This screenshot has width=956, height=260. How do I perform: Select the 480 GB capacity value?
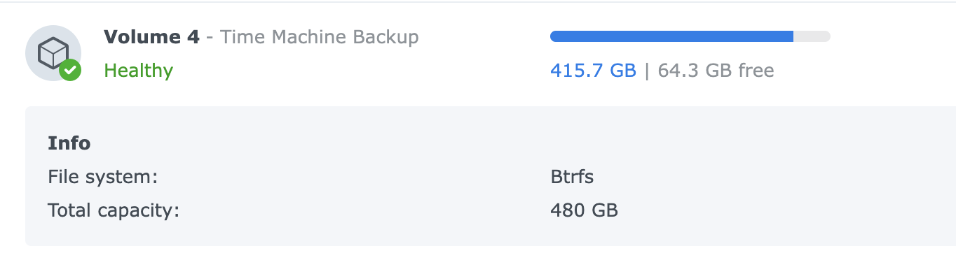coord(584,210)
